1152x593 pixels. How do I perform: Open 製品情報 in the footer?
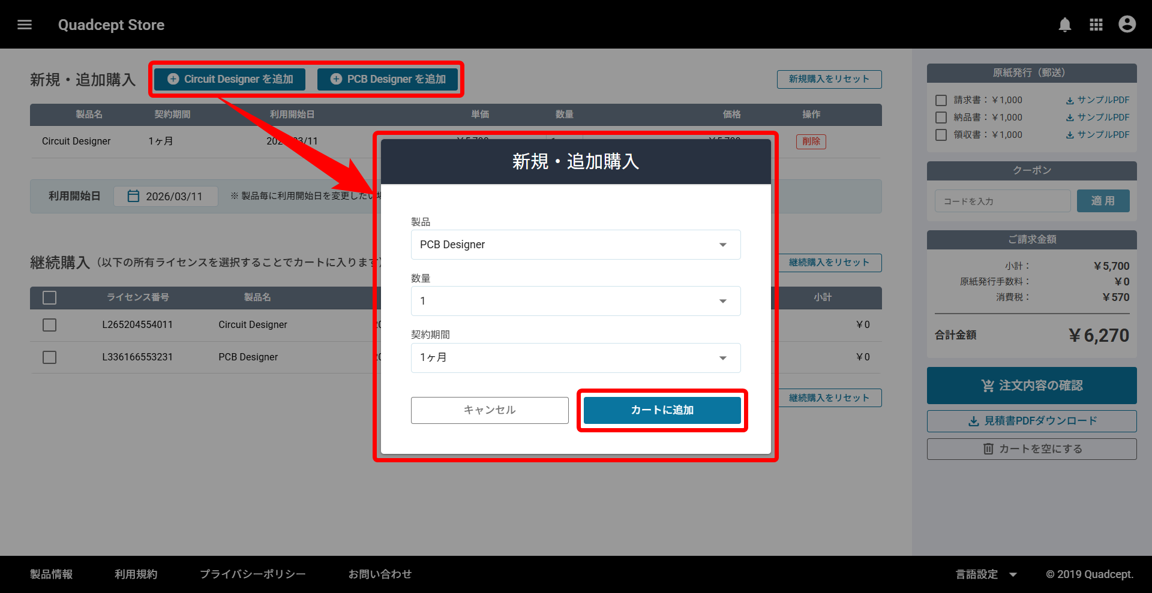[52, 574]
